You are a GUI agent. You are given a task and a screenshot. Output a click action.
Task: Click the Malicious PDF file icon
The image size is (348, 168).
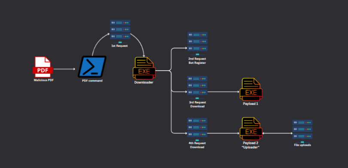(x=43, y=66)
